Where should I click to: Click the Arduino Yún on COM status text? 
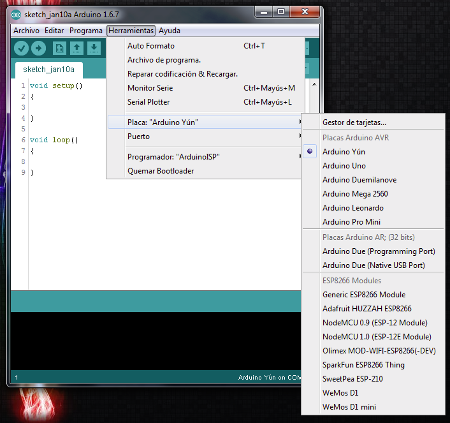coord(270,377)
